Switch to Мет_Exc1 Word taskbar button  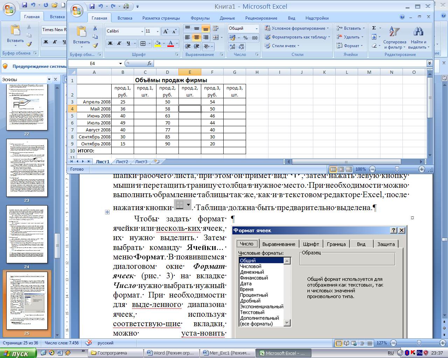click(227, 353)
